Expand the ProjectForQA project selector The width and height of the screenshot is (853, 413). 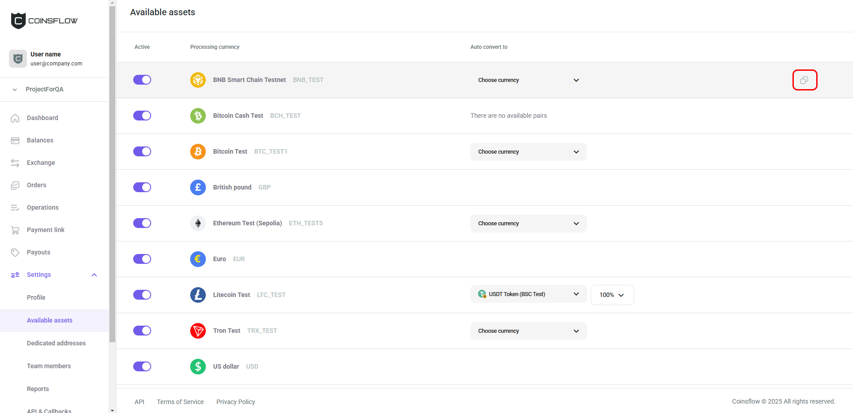44,89
